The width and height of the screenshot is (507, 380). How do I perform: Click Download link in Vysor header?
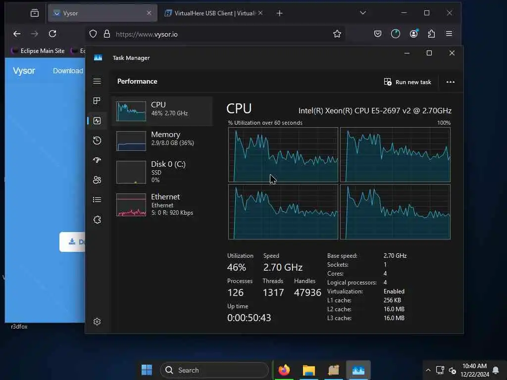68,71
